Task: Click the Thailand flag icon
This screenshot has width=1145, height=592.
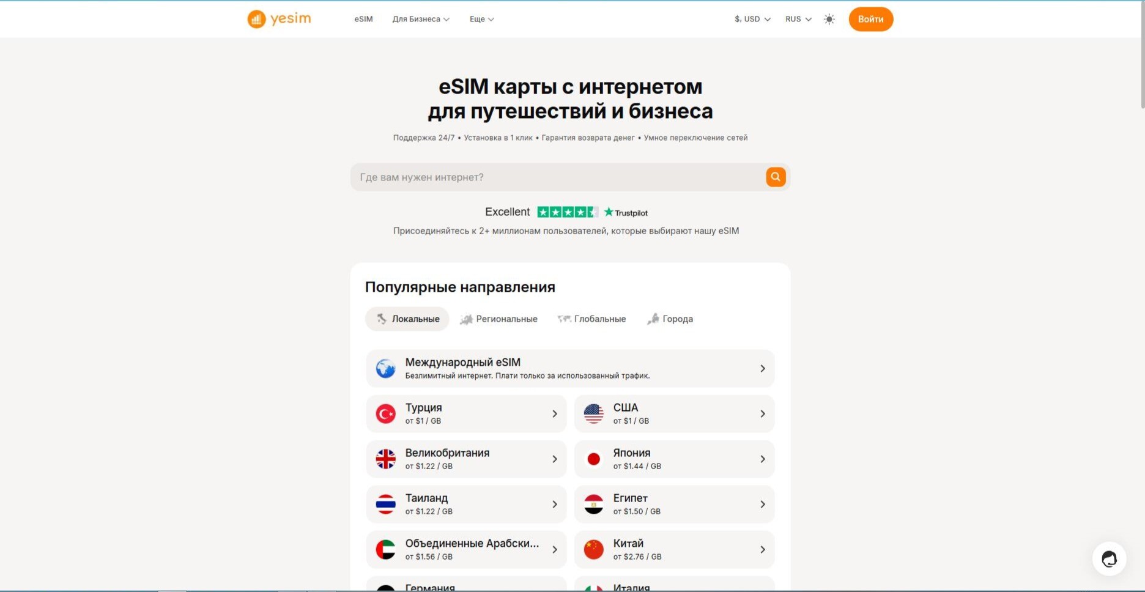Action: (x=385, y=504)
